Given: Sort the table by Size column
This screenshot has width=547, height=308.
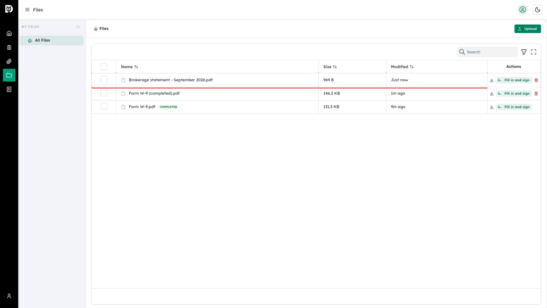Looking at the screenshot, I should point(330,67).
